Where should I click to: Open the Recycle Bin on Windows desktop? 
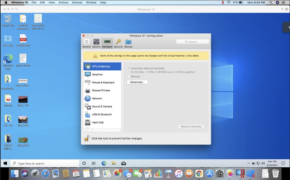[x=8, y=20]
